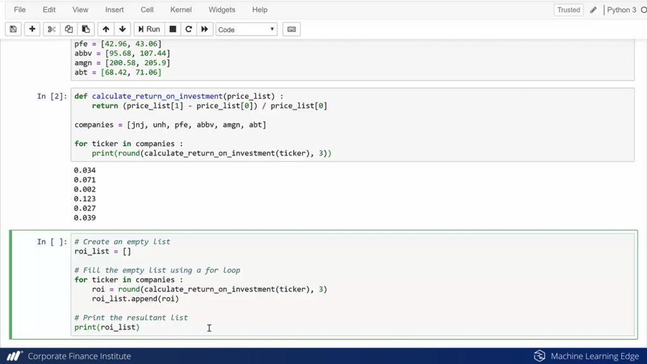The height and width of the screenshot is (364, 647).
Task: Open the cell type Code dropdown
Action: 246,30
